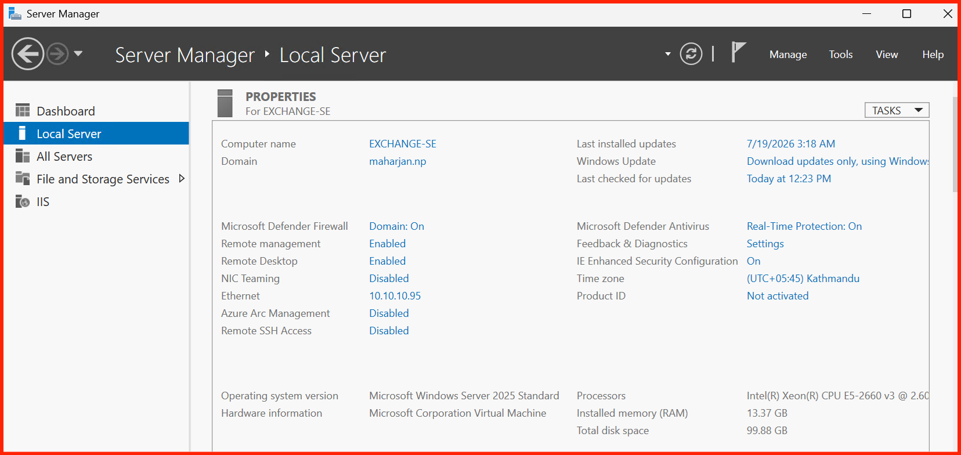961x455 pixels.
Task: Open the Tools menu
Action: click(841, 55)
